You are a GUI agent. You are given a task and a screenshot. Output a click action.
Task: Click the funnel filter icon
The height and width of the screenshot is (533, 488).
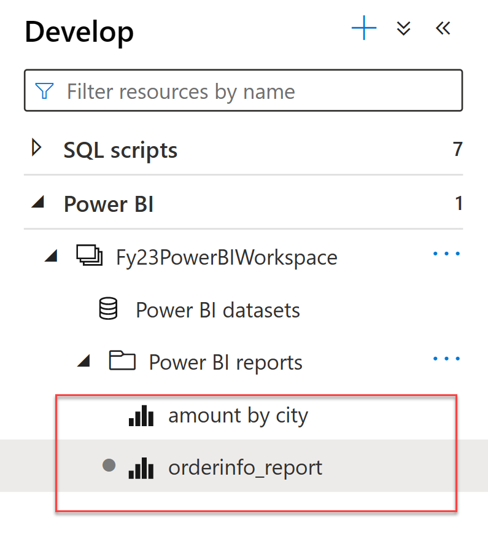(x=45, y=91)
